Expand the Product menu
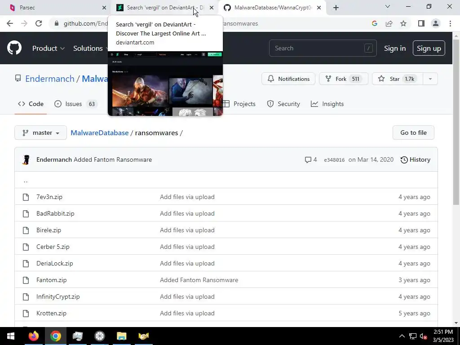 click(49, 48)
